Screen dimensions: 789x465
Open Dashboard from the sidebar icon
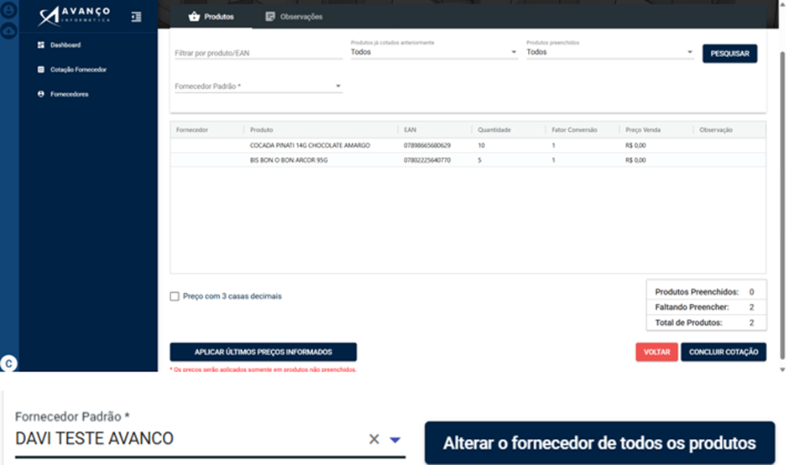point(41,44)
